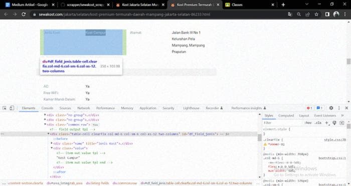Image resolution: width=351 pixels, height=186 pixels.
Task: Click the flex badge on common row
Action: (x=95, y=125)
